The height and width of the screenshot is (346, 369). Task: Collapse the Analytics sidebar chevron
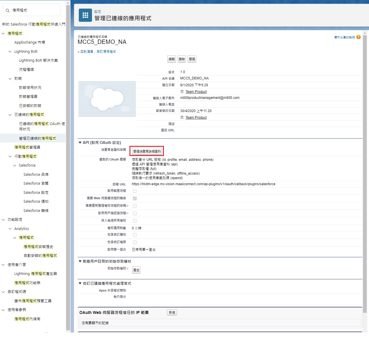click(x=10, y=229)
